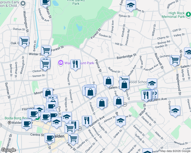Select the Bowdoin St street label
This screenshot has height=153, width=191.
coord(150,118)
